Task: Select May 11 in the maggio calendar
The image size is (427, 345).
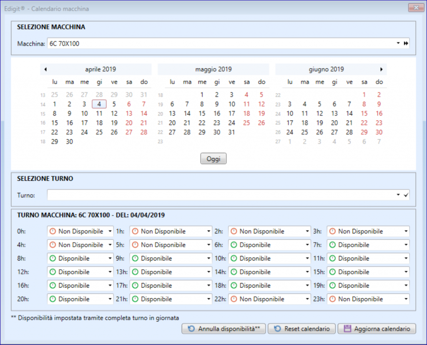Action: click(x=246, y=104)
